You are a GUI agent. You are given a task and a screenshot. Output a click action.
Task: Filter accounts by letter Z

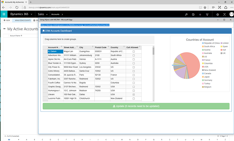tap(225, 139)
